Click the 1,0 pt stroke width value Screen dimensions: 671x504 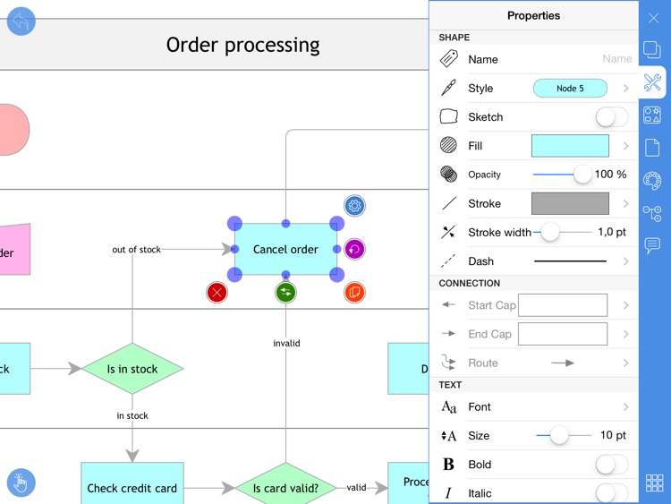612,232
